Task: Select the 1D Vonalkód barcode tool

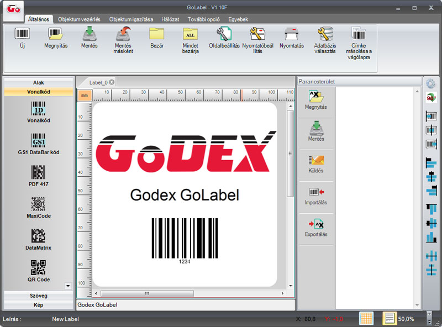Action: (39, 112)
